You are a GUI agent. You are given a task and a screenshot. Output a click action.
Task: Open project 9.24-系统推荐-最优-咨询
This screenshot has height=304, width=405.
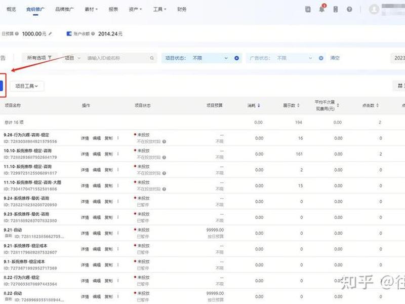pos(26,198)
